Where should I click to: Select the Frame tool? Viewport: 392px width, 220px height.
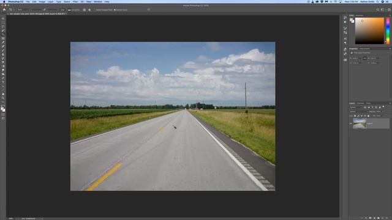click(x=3, y=38)
